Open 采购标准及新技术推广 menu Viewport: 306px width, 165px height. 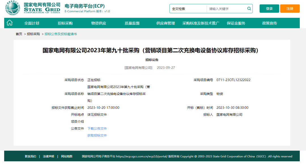pos(201,23)
